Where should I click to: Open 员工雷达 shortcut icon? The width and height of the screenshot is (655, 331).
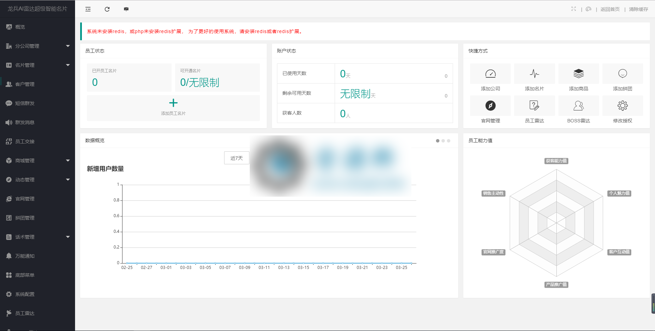coord(534,106)
